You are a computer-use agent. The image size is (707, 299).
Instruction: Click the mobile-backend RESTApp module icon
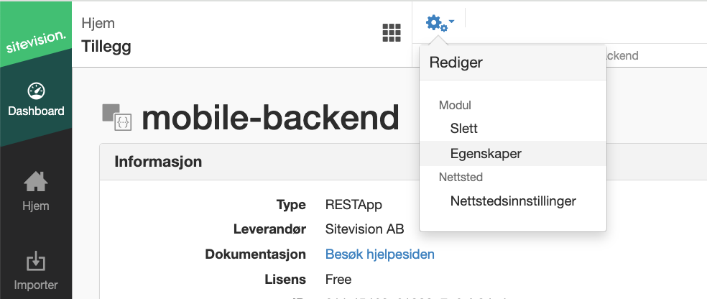click(117, 117)
